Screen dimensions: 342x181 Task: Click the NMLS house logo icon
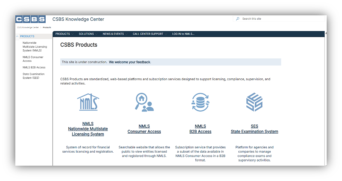point(88,102)
